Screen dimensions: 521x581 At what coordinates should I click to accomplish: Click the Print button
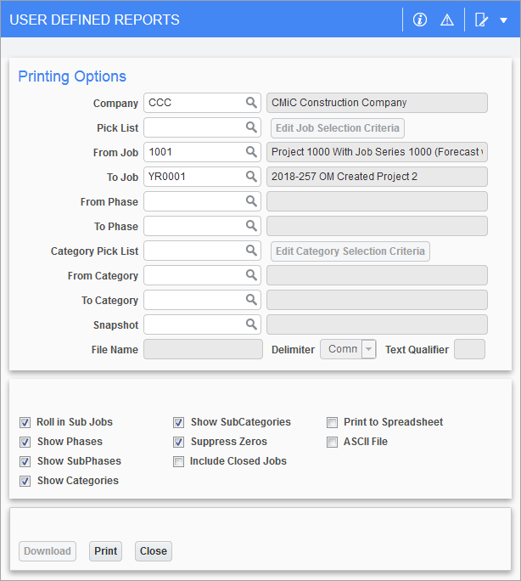pos(105,551)
